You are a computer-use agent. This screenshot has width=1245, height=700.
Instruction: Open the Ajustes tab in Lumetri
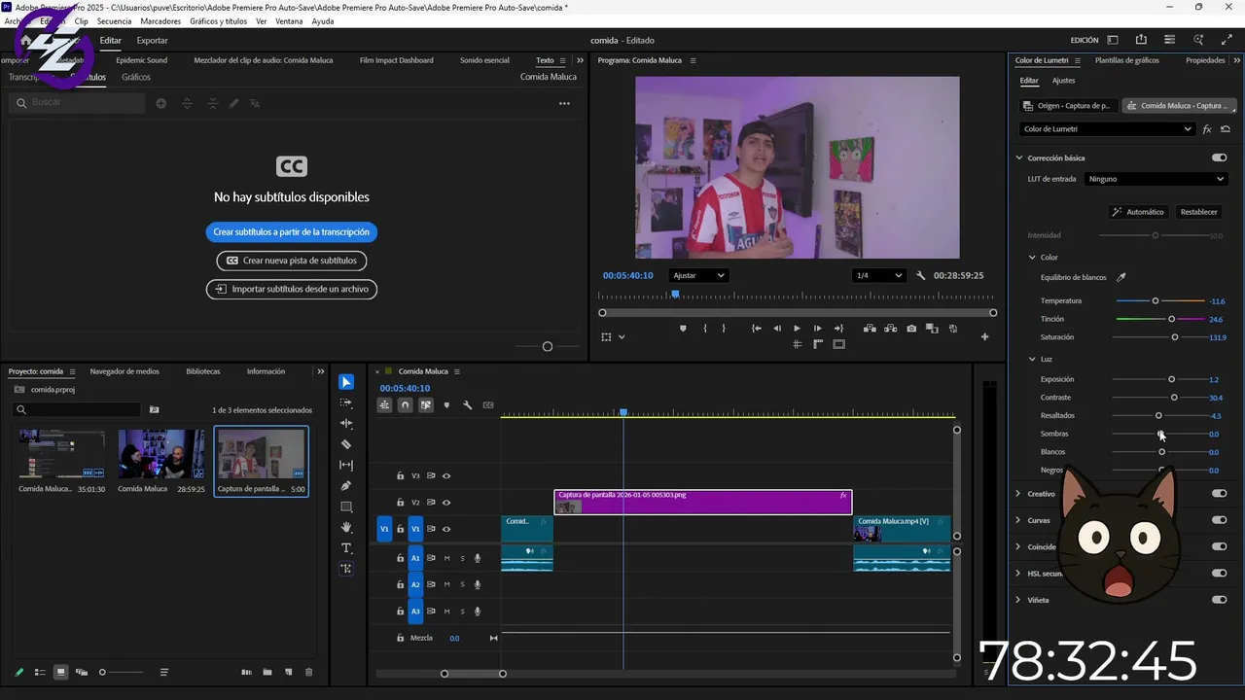[1064, 81]
